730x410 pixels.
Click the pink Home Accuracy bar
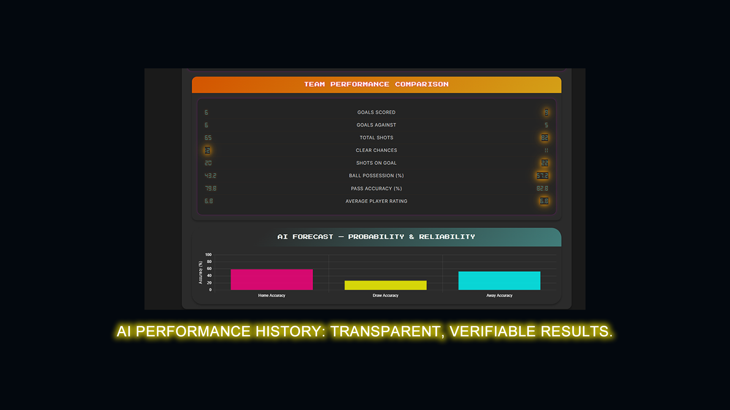(x=271, y=280)
